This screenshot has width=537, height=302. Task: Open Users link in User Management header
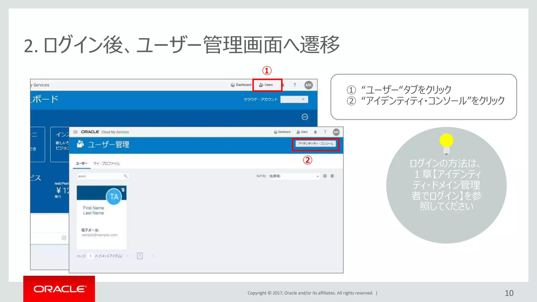coord(302,132)
